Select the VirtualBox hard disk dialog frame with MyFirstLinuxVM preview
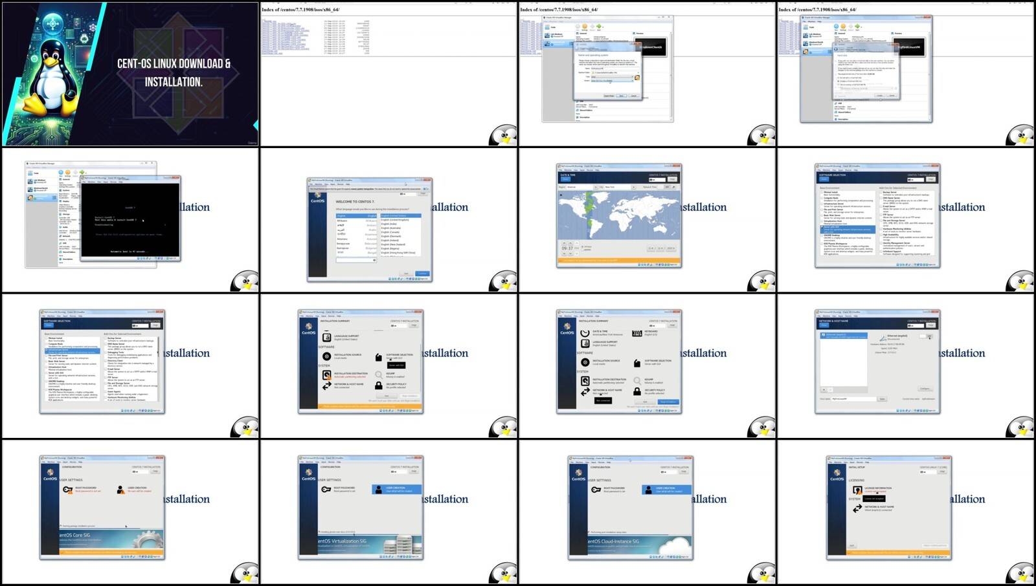1036x586 pixels. [906, 74]
